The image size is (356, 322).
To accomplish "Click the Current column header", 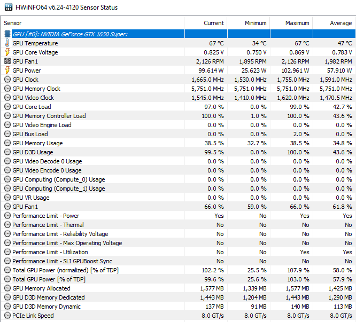I will coord(206,23).
